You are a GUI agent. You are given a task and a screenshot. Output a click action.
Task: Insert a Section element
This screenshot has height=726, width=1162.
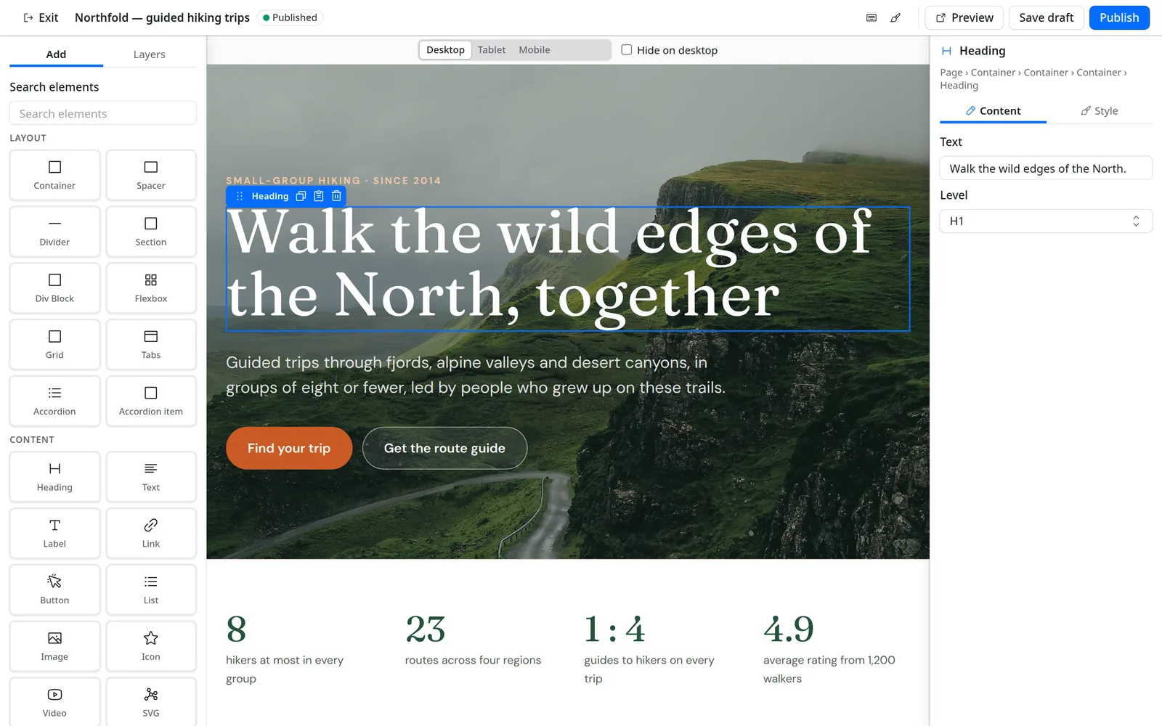tap(151, 232)
